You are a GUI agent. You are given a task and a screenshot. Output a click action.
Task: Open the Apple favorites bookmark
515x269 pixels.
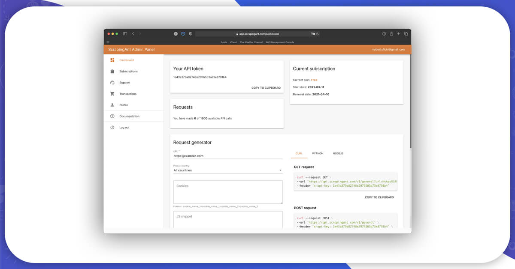coord(224,42)
